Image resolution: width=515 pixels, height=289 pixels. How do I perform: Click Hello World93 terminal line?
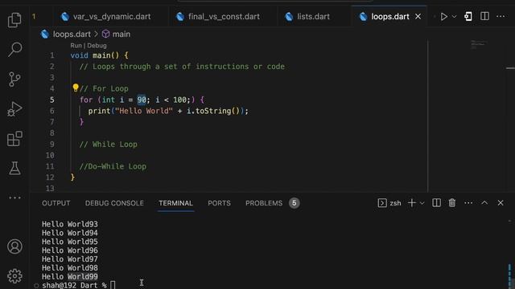(70, 224)
